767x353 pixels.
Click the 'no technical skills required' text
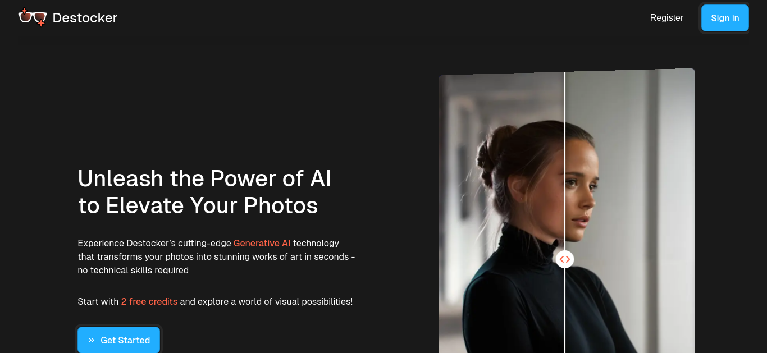coord(133,270)
